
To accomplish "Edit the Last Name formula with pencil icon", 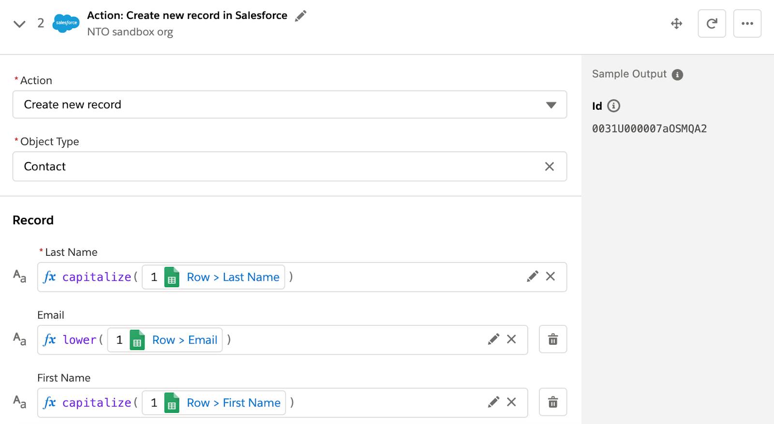I will click(532, 276).
